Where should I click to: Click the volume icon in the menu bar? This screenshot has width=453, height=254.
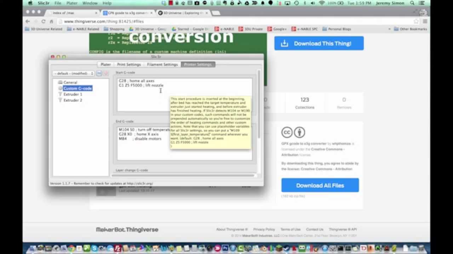(313, 3)
